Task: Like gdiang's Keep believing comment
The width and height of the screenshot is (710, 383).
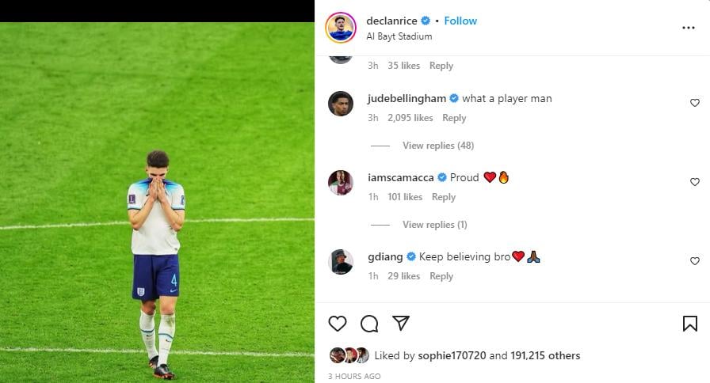Action: 695,261
